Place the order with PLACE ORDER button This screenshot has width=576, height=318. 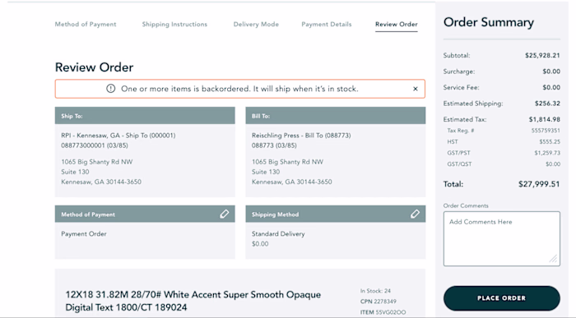[501, 298]
